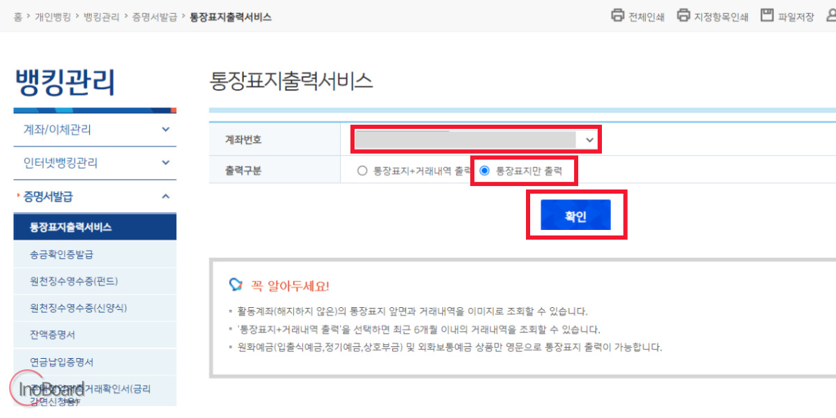Select 통장표지+거래내역 출력 radio button

362,171
